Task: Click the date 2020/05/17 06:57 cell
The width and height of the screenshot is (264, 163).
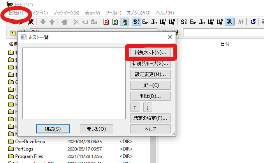Action: [x=84, y=149]
